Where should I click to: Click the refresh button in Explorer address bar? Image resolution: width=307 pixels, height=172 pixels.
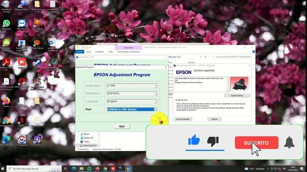click(206, 57)
